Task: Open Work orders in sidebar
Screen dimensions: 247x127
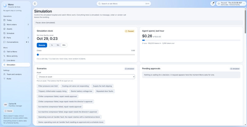Action: (16, 24)
